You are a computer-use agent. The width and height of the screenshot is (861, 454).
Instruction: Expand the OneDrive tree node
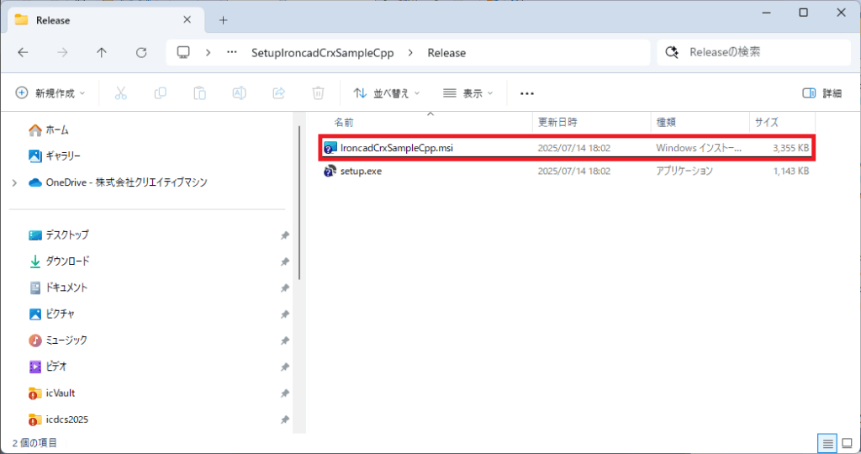pyautogui.click(x=14, y=182)
